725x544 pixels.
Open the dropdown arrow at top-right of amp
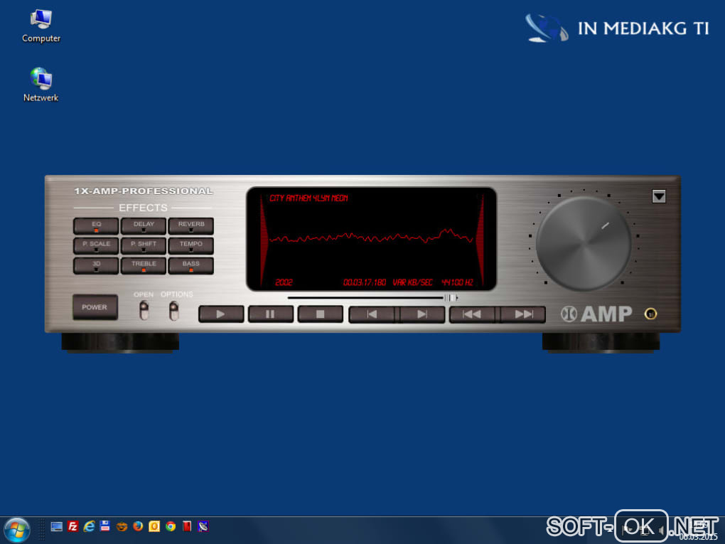659,196
